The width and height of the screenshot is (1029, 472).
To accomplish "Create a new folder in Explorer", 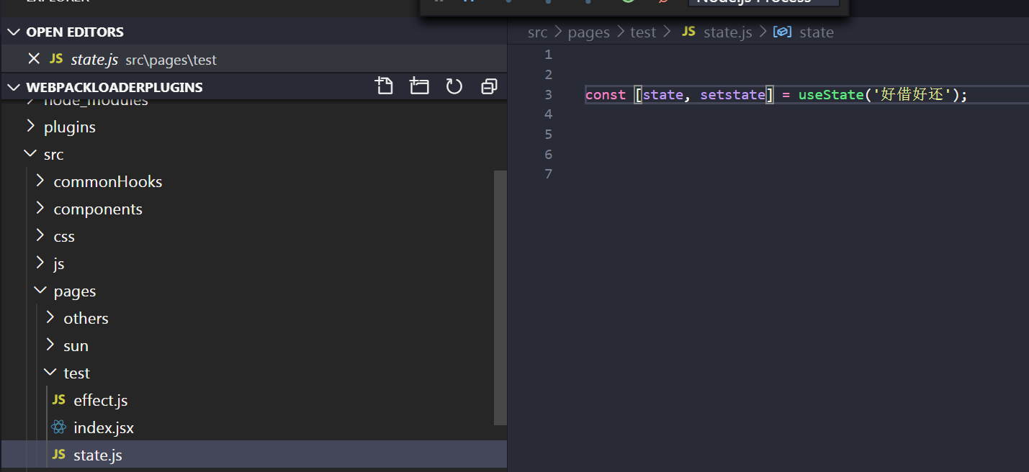I will pos(419,86).
